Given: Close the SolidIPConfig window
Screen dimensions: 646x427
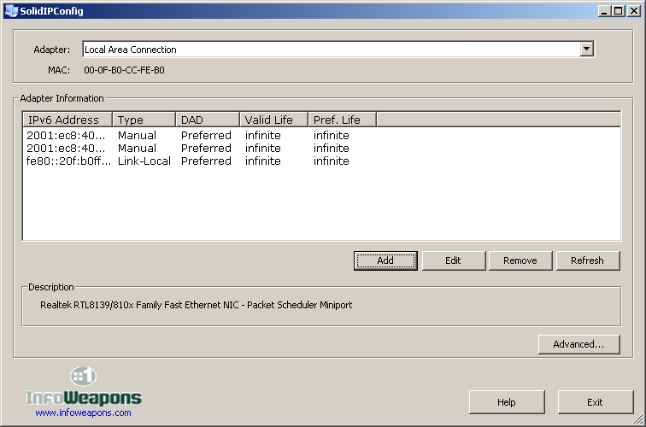Looking at the screenshot, I should [x=634, y=11].
